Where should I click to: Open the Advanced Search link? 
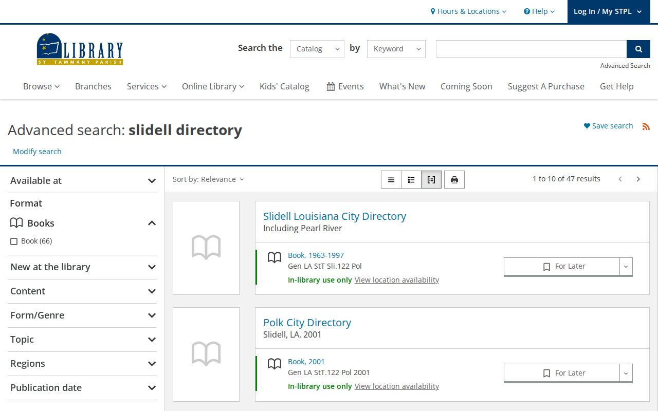point(625,66)
